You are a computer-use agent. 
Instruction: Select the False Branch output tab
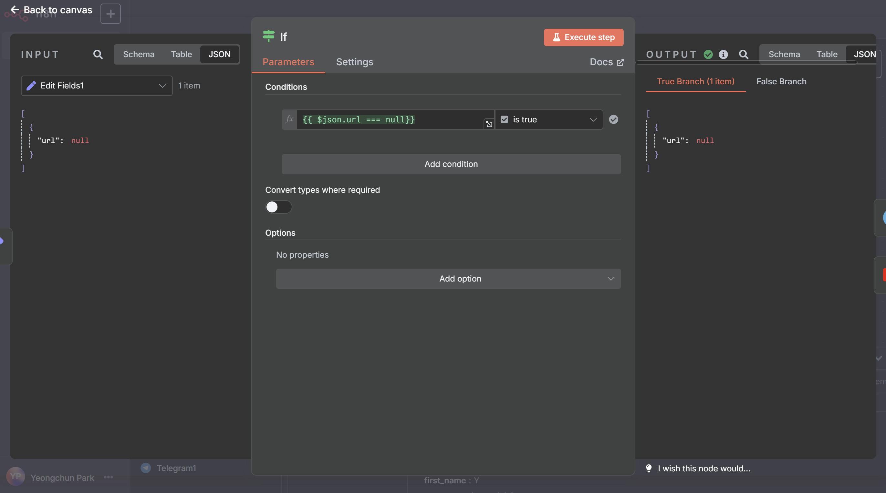[x=781, y=81]
